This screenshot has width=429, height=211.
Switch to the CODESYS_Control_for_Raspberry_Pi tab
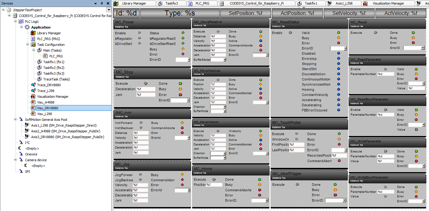coord(257,3)
